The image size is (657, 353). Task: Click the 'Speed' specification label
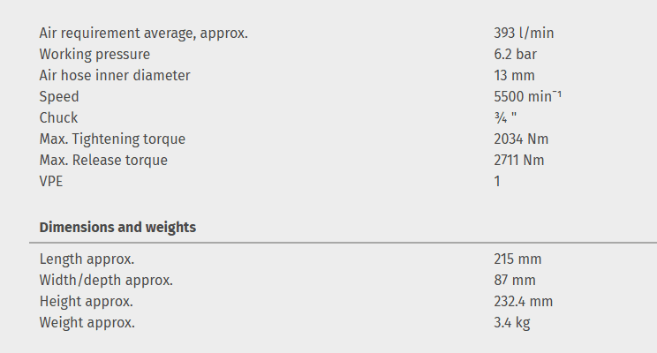coord(59,97)
